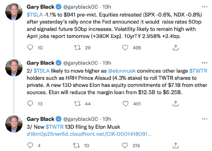This screenshot has height=151, width=212.
Task: Reply to the tweet with 13 replies
Action: (30, 104)
